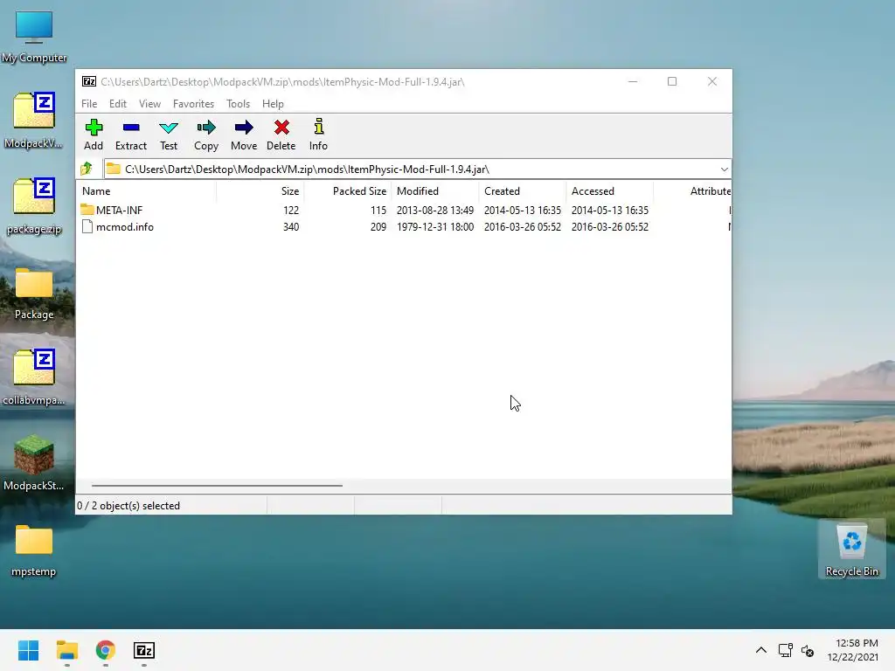This screenshot has width=895, height=671.
Task: Click the muted volume tray icon
Action: (808, 650)
